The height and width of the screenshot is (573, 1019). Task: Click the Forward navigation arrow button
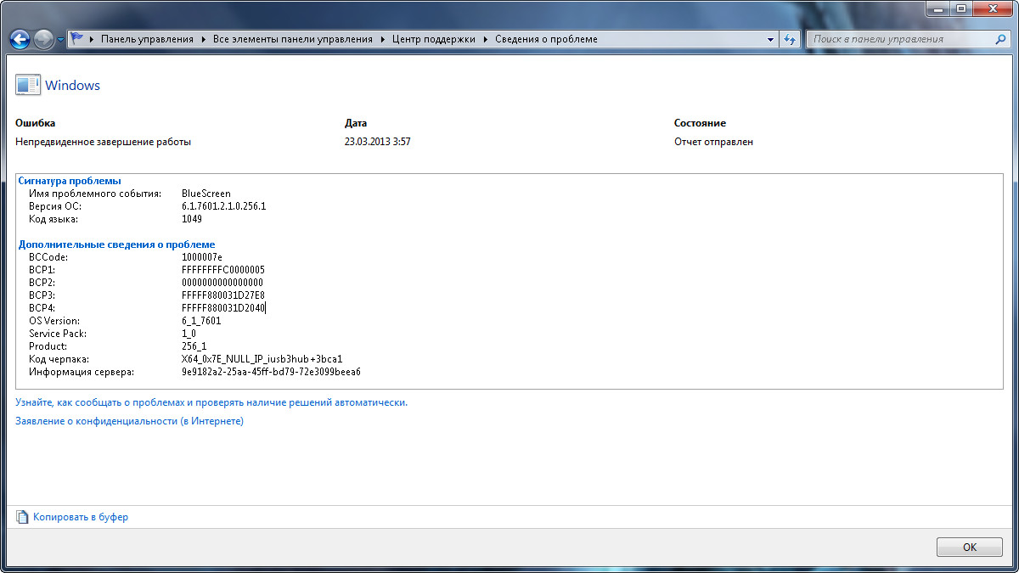[x=43, y=39]
